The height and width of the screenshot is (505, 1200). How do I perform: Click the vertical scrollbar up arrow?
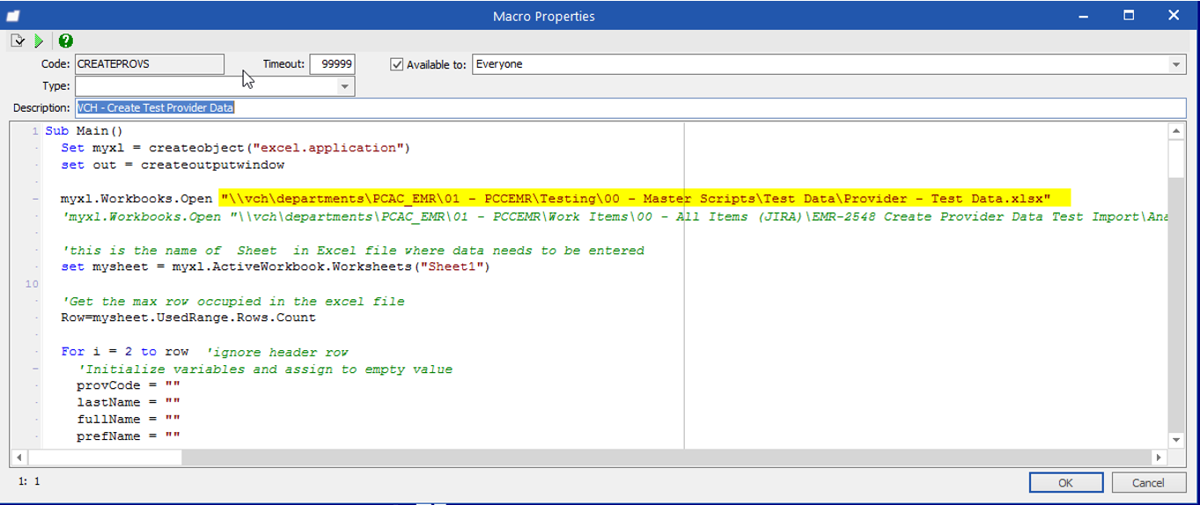(x=1176, y=131)
